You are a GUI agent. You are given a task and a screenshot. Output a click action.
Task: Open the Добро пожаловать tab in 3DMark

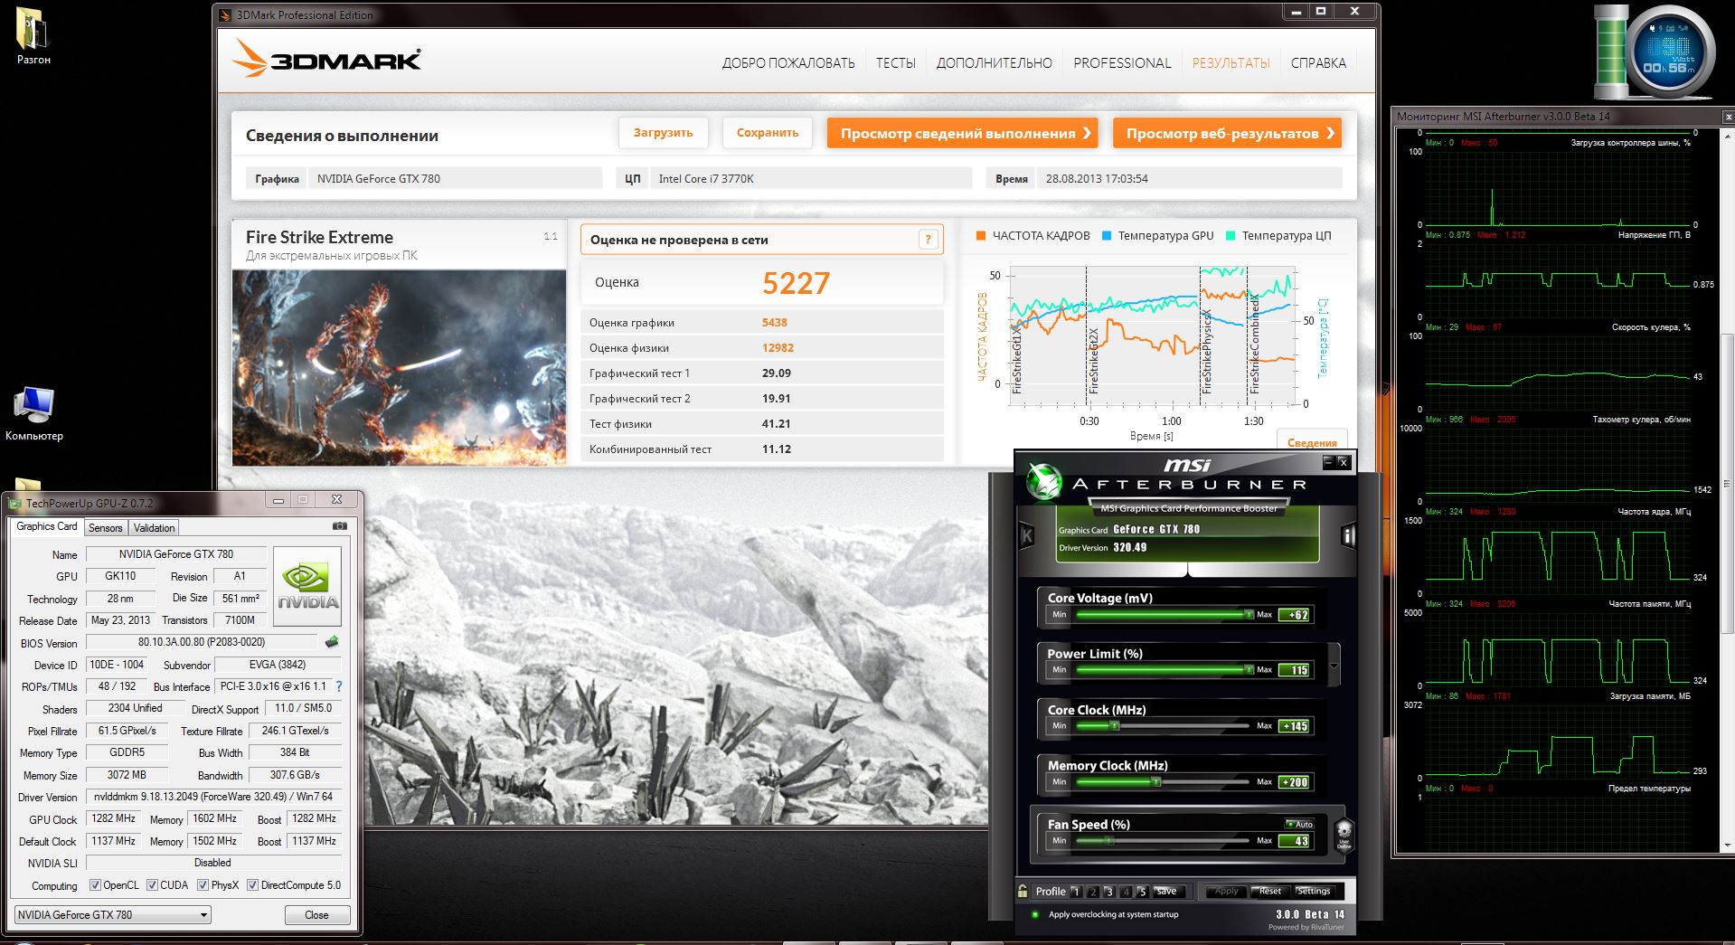click(x=788, y=63)
